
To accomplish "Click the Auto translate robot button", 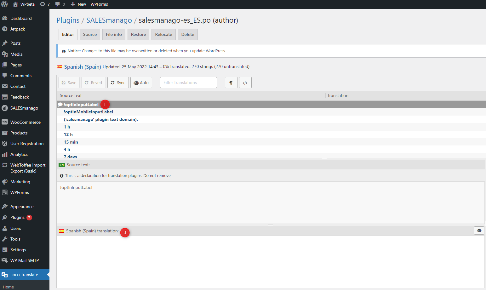I will pos(141,82).
